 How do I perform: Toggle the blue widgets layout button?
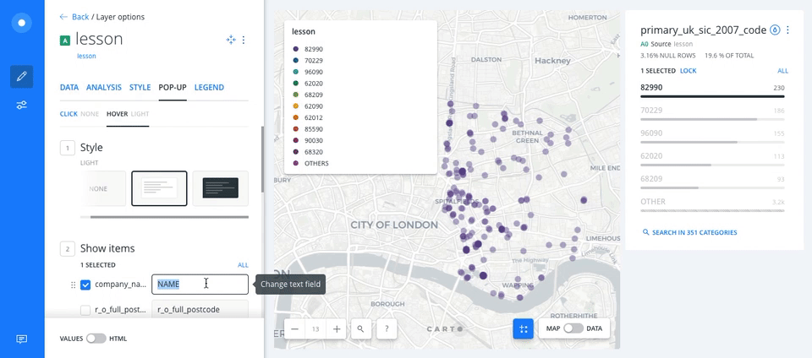[x=523, y=328]
